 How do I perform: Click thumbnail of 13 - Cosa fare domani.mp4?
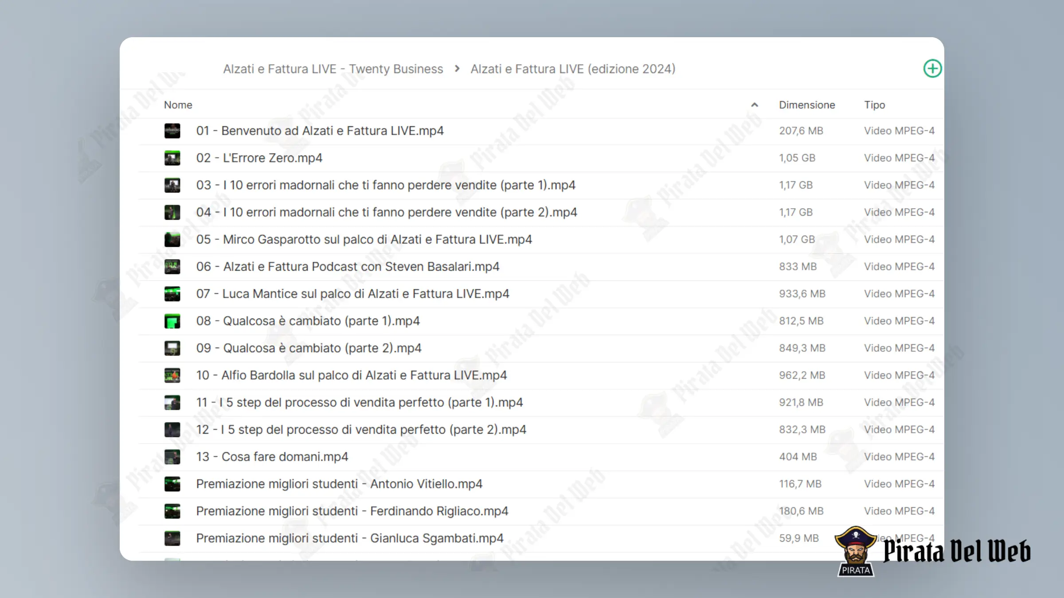[172, 457]
